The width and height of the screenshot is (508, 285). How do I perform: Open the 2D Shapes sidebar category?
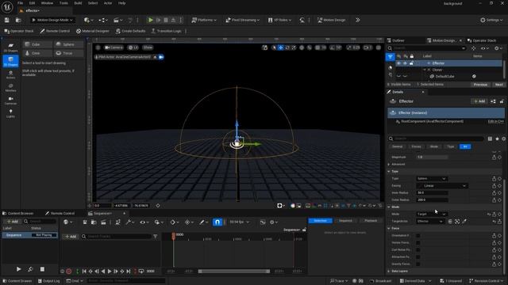pyautogui.click(x=10, y=47)
